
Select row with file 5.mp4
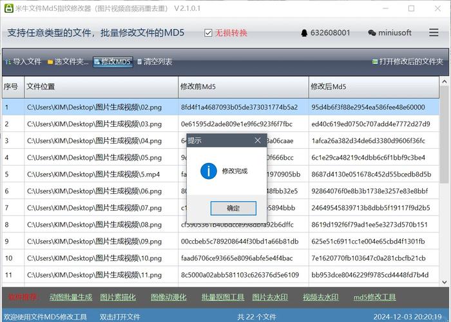[220, 175]
